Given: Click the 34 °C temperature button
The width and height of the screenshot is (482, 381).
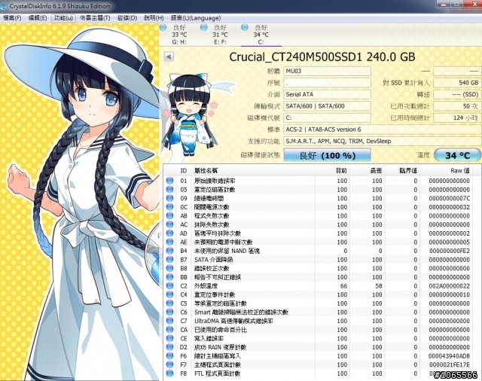Looking at the screenshot, I should (457, 155).
